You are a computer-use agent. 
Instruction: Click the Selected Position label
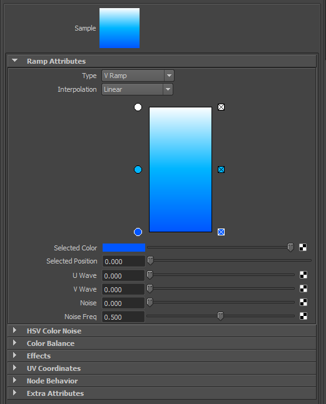[72, 261]
